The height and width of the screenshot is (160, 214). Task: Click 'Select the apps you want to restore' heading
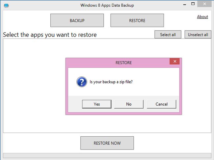50,35
